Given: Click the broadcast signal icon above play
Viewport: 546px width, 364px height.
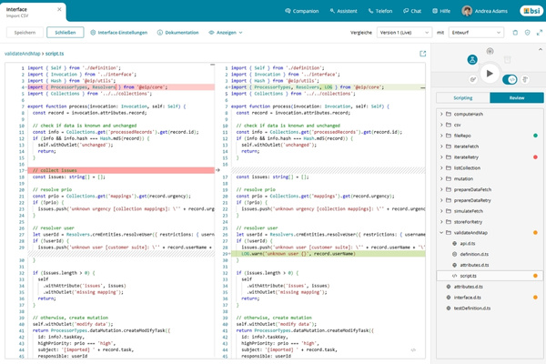Looking at the screenshot, I should coord(490,52).
